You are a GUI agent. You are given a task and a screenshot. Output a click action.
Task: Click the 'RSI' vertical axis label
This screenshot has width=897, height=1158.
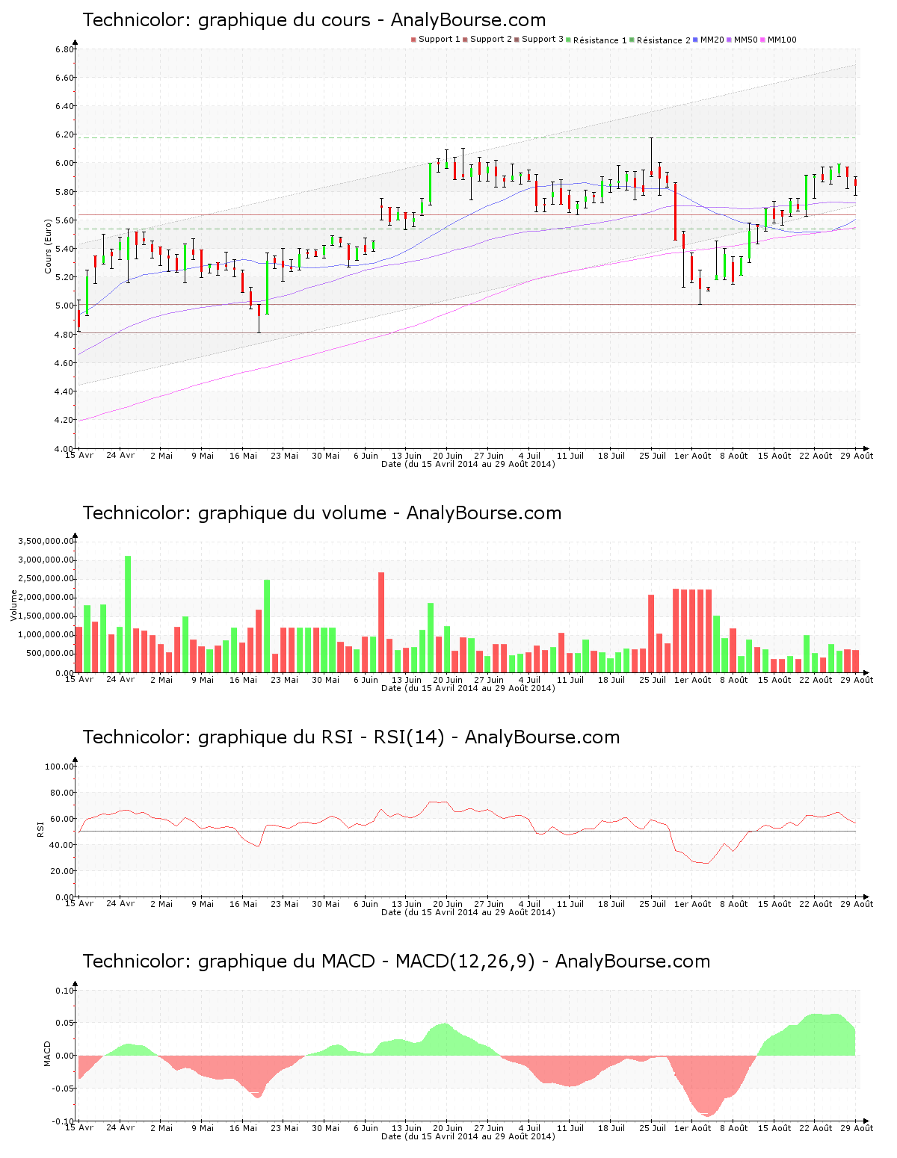40,829
